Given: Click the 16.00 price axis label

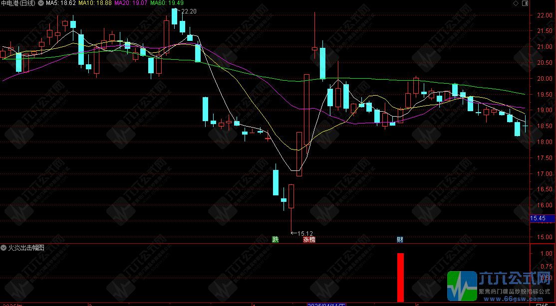Looking at the screenshot, I should [544, 205].
